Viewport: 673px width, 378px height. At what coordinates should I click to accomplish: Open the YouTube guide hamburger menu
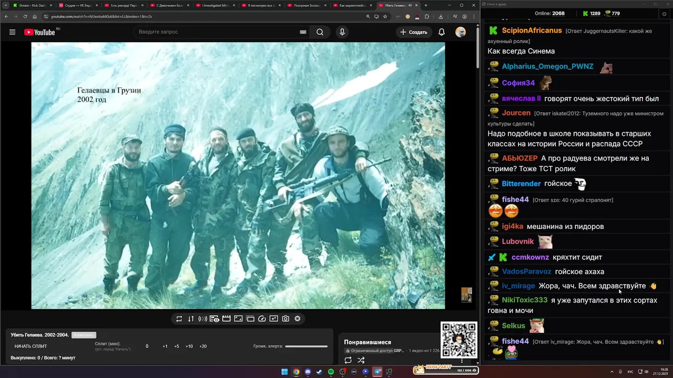pyautogui.click(x=12, y=32)
